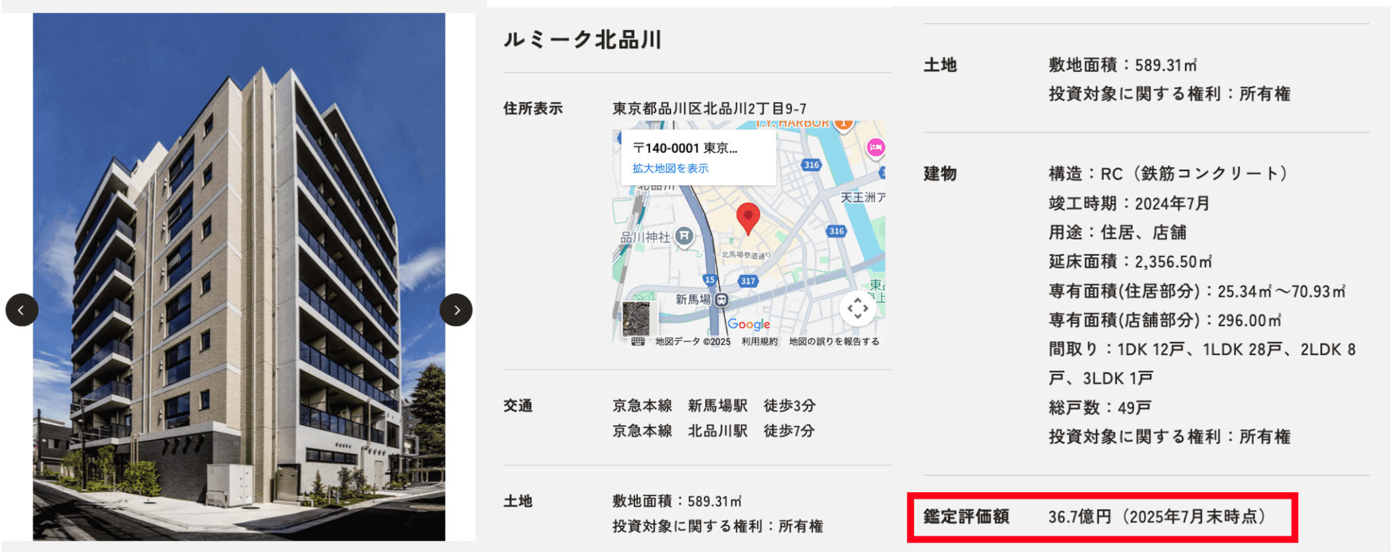Viewport: 1391px width, 552px height.
Task: Click the ルミーク北品川 property title
Action: coord(582,40)
